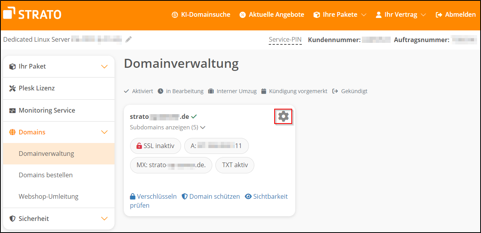Click the globe icon beside KI-Domainsuche

click(175, 15)
